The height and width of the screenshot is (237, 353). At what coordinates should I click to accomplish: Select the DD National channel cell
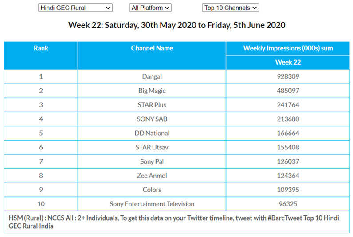(152, 133)
